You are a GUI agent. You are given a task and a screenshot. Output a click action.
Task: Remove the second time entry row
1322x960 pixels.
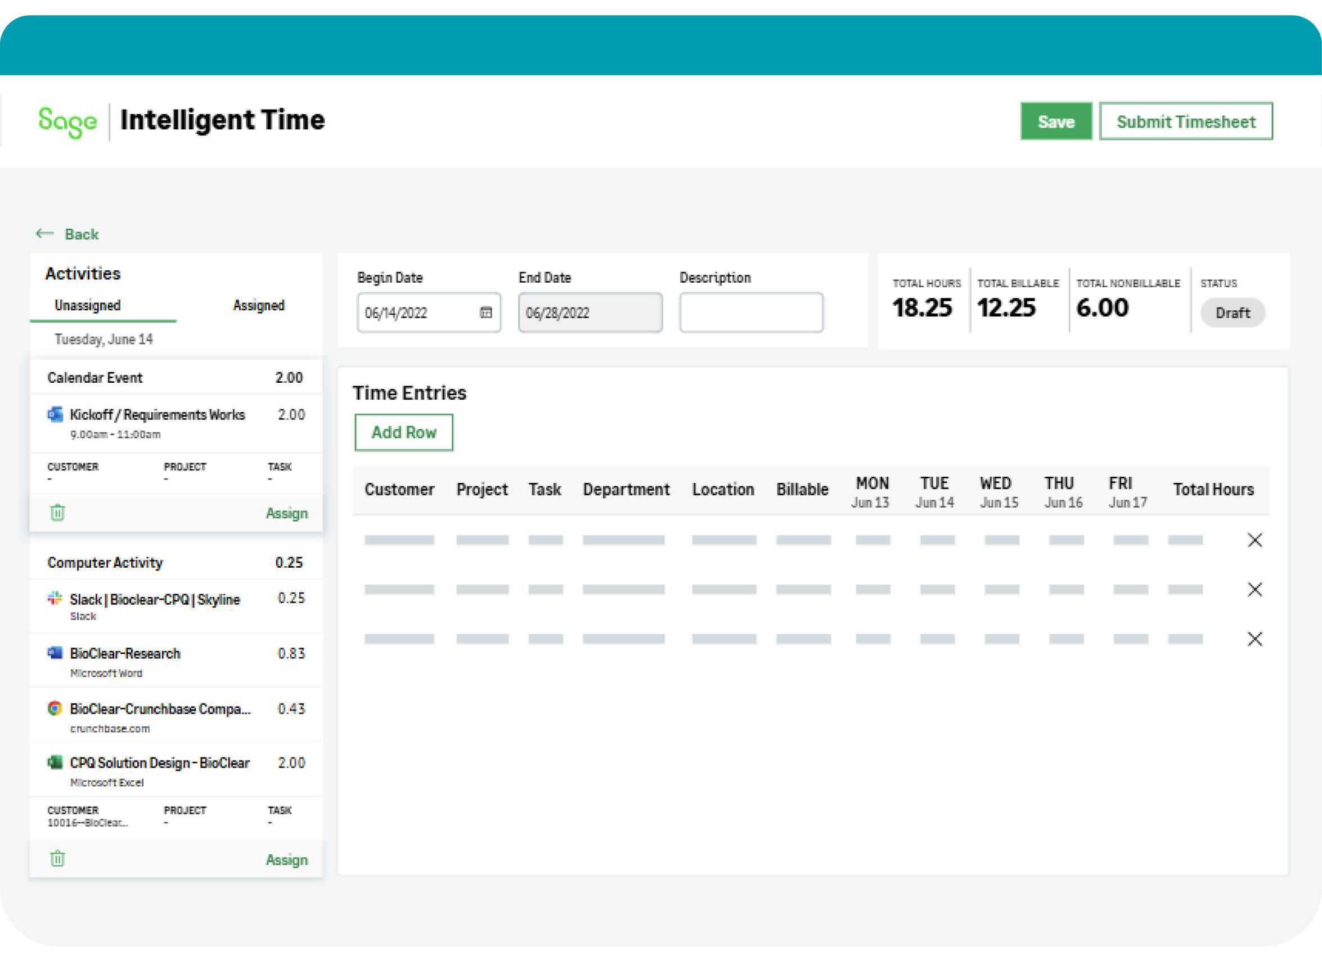[1254, 590]
